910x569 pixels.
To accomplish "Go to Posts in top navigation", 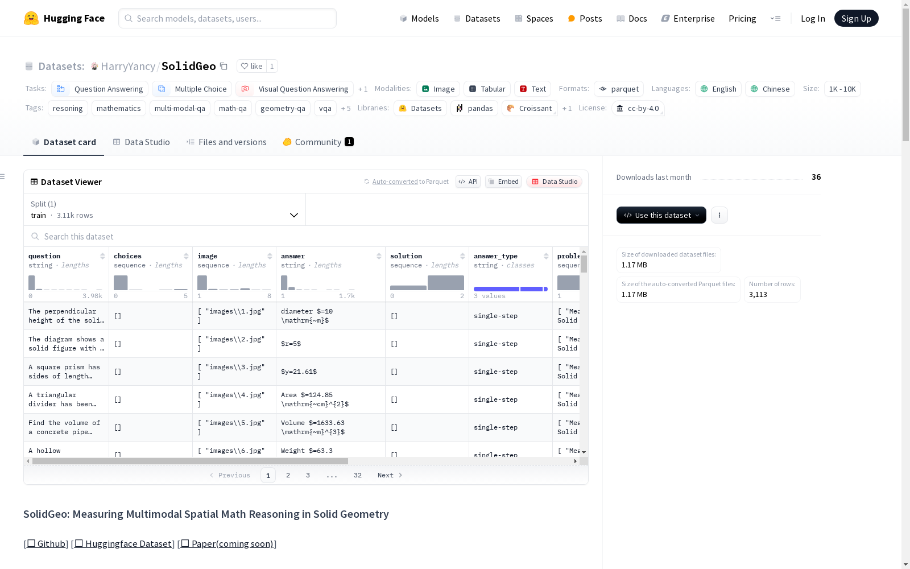I will pyautogui.click(x=585, y=18).
